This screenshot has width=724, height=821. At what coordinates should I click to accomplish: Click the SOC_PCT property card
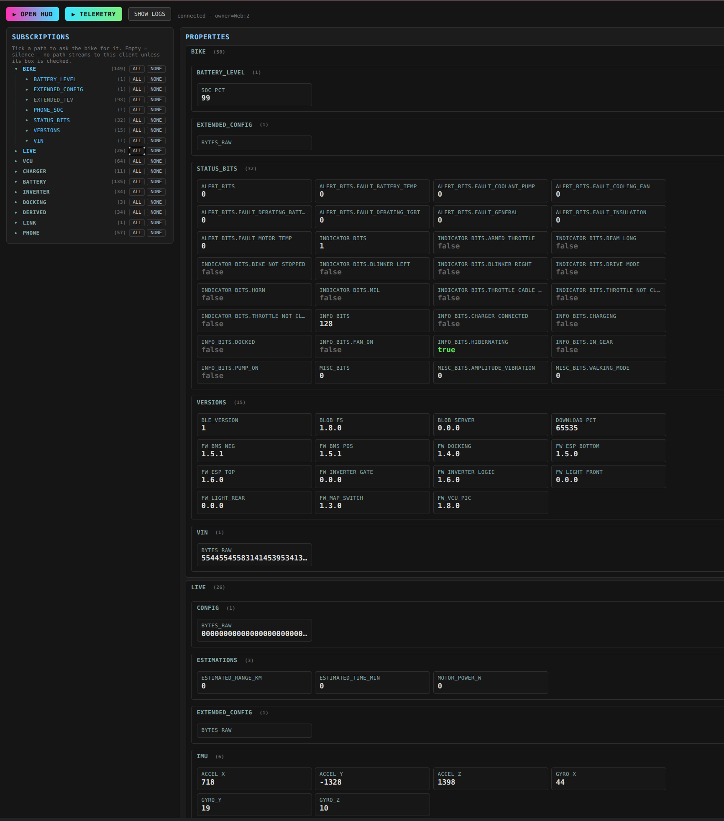(254, 95)
